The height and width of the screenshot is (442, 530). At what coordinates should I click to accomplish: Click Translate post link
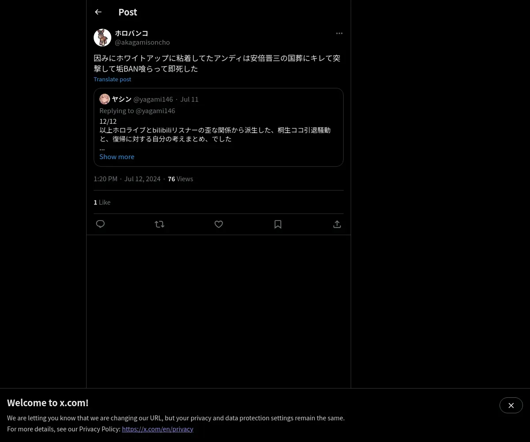[x=112, y=79]
